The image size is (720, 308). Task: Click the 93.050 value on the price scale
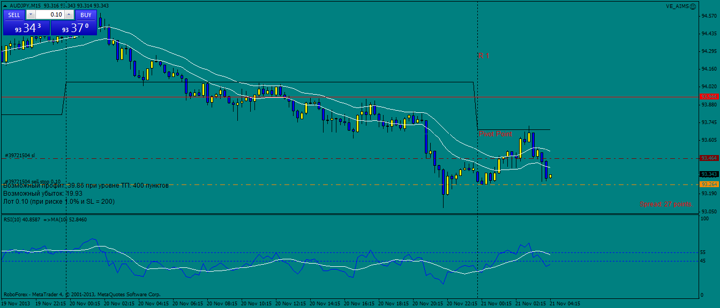(x=709, y=211)
